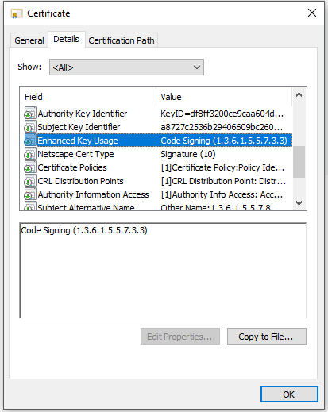Click the Copy to File button
This screenshot has width=328, height=412.
point(267,337)
